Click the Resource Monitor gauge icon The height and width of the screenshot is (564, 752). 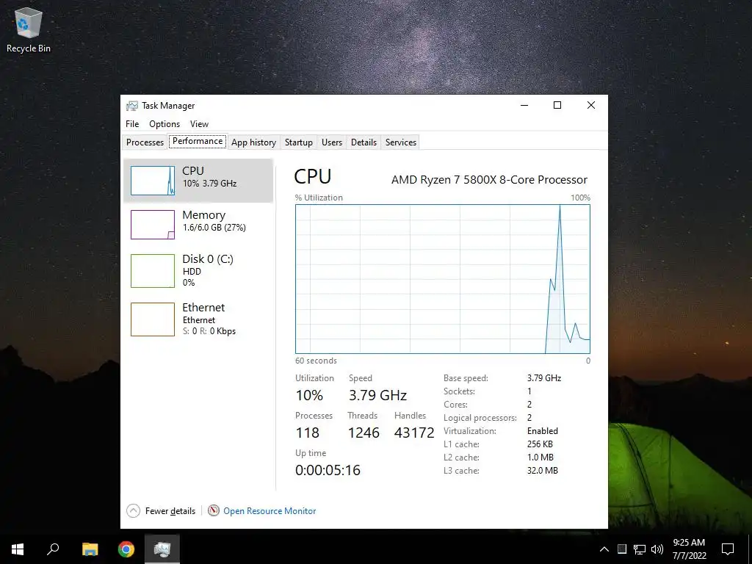pyautogui.click(x=214, y=511)
